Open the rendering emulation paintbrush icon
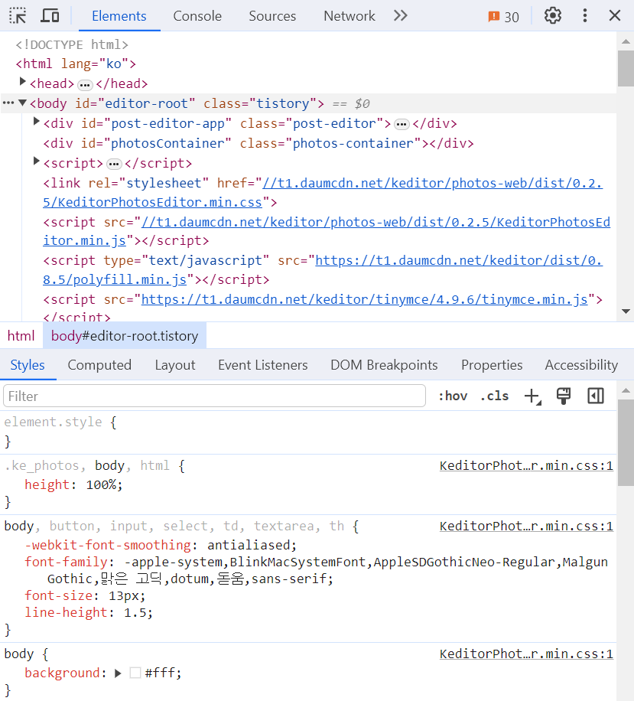The image size is (634, 701). (564, 396)
